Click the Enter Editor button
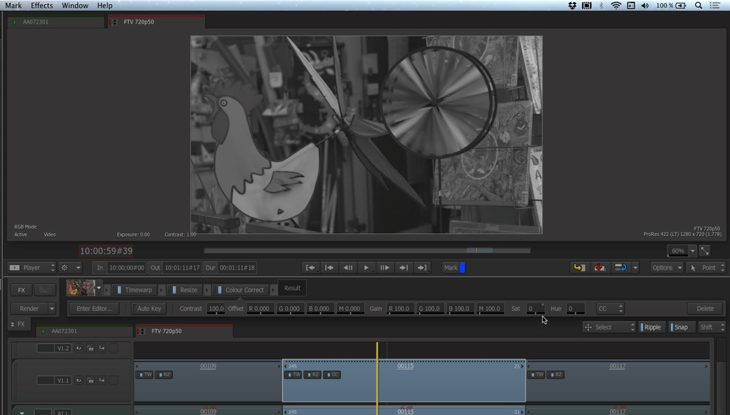The image size is (730, 415). point(95,308)
